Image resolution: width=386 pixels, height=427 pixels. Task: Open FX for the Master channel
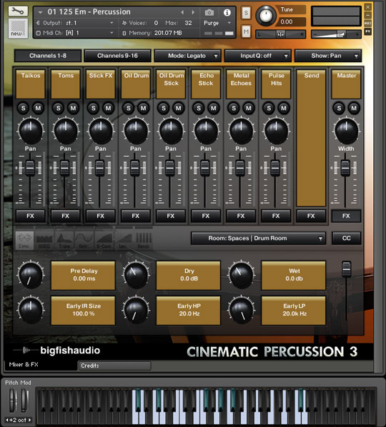point(346,216)
